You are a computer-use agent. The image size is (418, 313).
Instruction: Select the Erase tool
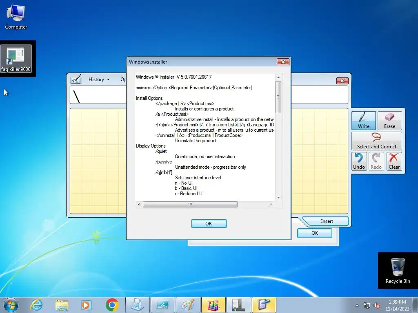pyautogui.click(x=389, y=120)
